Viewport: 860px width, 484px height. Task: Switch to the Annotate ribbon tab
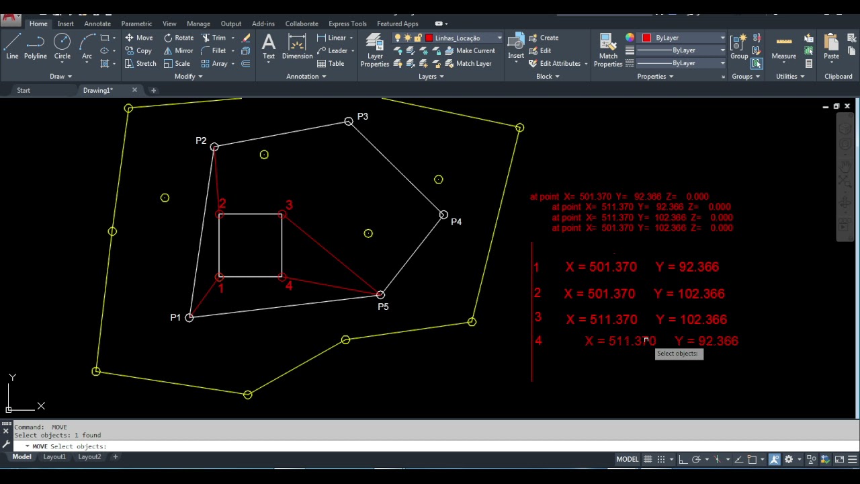pos(97,24)
